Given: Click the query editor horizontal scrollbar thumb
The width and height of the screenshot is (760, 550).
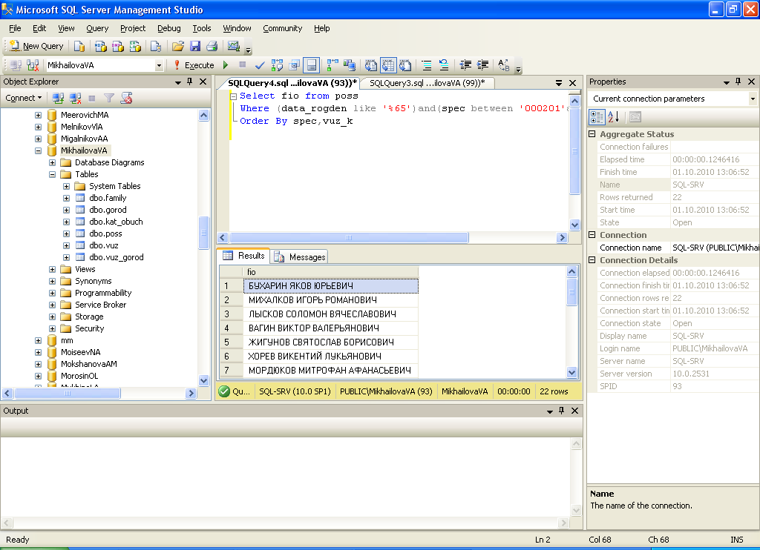Looking at the screenshot, I should tap(349, 238).
